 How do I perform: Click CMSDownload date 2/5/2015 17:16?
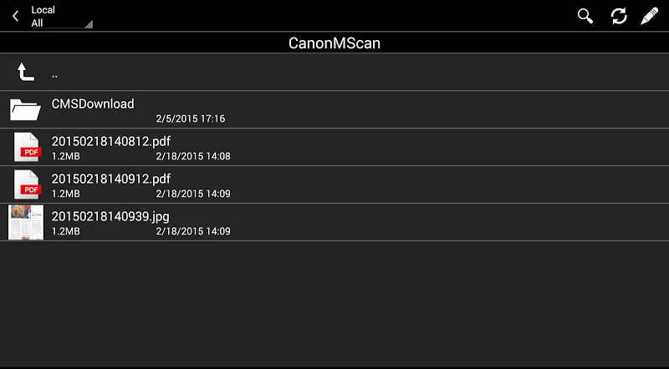point(191,119)
